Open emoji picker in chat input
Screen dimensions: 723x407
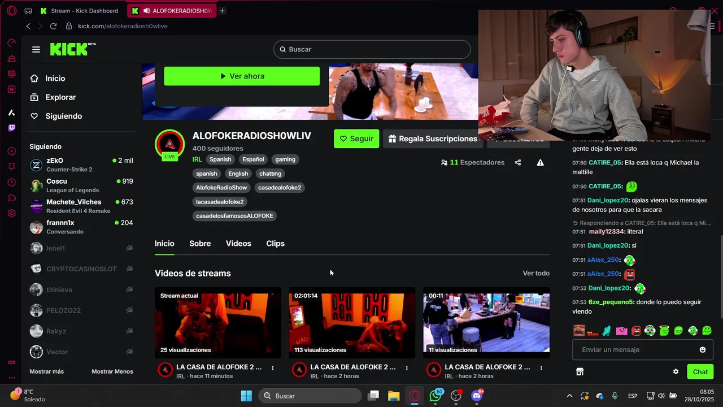[x=703, y=350]
